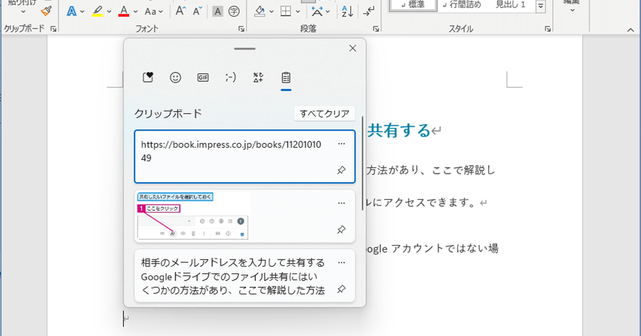The height and width of the screenshot is (336, 641).
Task: Apply the yellow text highlight color
Action: 97,11
